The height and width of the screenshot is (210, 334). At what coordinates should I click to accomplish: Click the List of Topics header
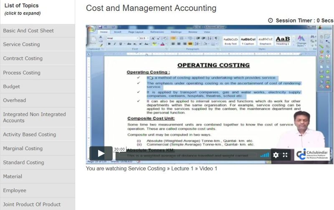(22, 6)
